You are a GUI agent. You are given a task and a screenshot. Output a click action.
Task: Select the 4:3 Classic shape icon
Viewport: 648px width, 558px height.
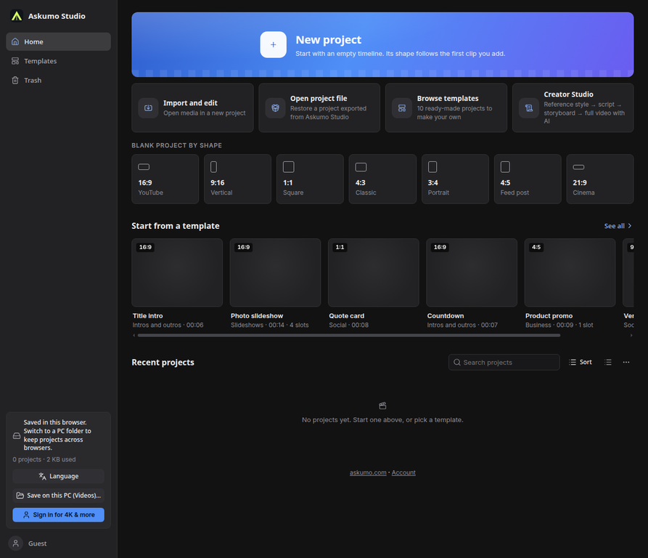point(361,167)
